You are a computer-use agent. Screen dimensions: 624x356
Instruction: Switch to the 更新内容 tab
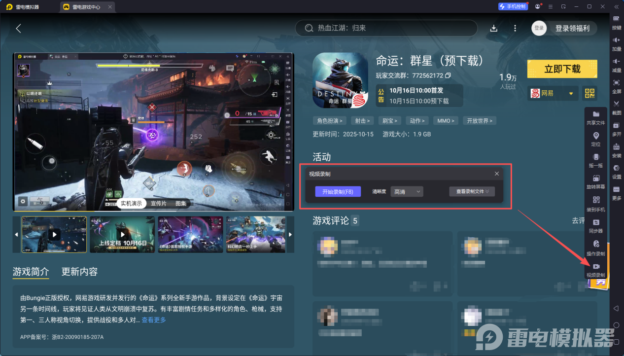pyautogui.click(x=79, y=272)
